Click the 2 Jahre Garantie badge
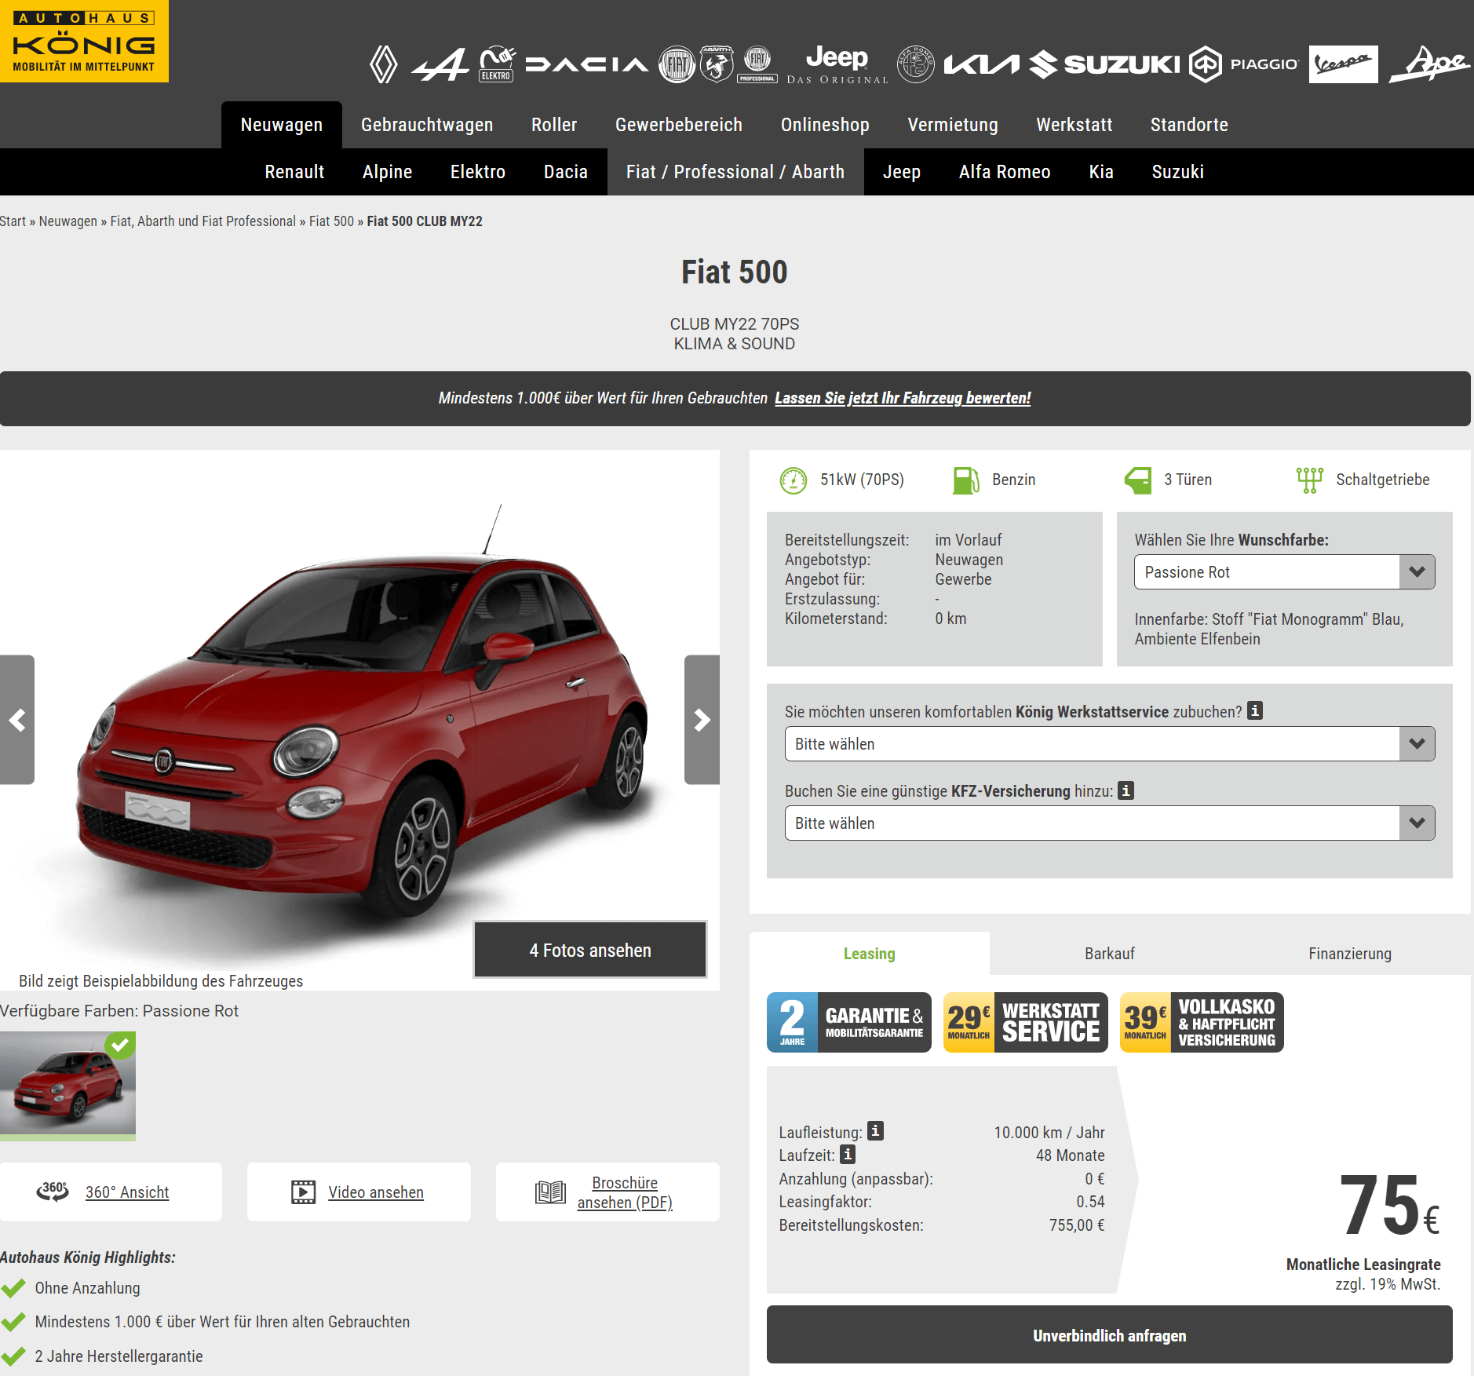Screen dimensions: 1474x1376 [849, 1022]
